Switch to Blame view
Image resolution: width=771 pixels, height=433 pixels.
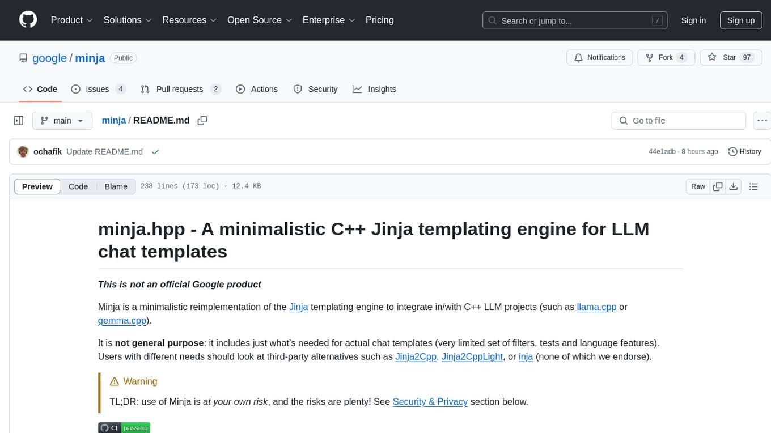116,186
